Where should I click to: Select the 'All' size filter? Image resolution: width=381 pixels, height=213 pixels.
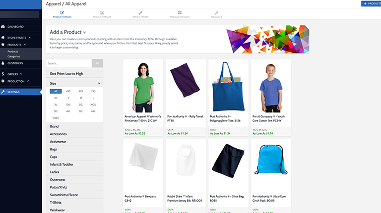point(56,91)
